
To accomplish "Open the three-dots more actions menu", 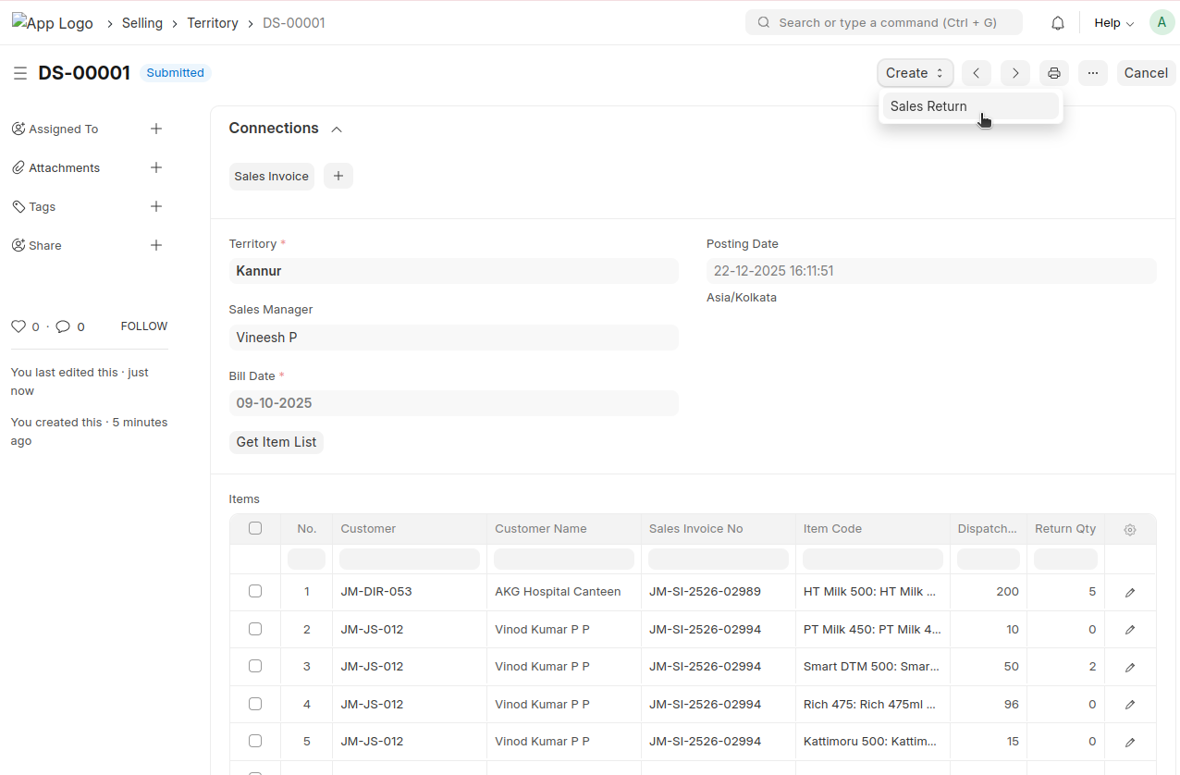I will [1092, 73].
